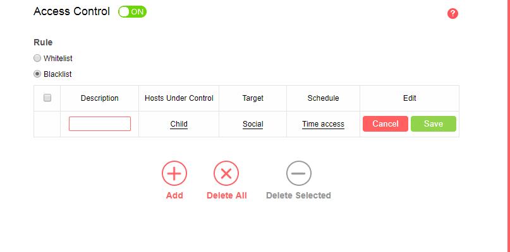510x252 pixels.
Task: Select the Blacklist radio button
Action: point(37,74)
